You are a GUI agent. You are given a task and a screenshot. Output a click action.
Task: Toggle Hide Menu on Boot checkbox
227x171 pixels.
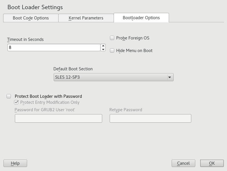point(112,51)
